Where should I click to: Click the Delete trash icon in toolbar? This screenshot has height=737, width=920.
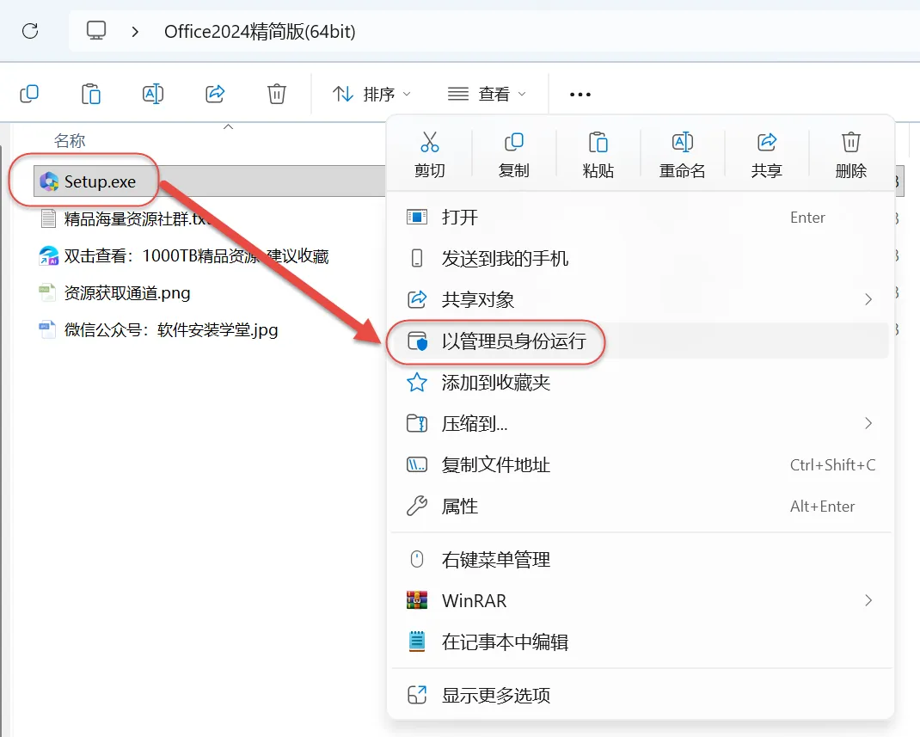point(276,94)
